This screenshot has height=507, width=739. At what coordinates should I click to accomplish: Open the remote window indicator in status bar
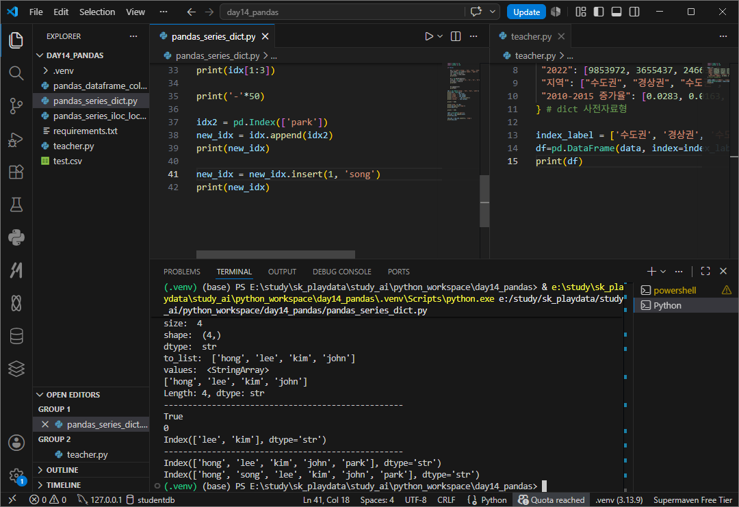pos(13,499)
